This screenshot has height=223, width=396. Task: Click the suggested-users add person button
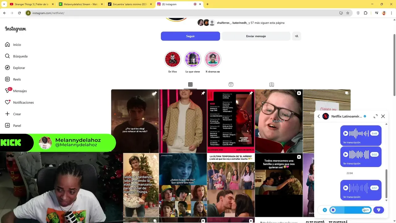pos(296,36)
